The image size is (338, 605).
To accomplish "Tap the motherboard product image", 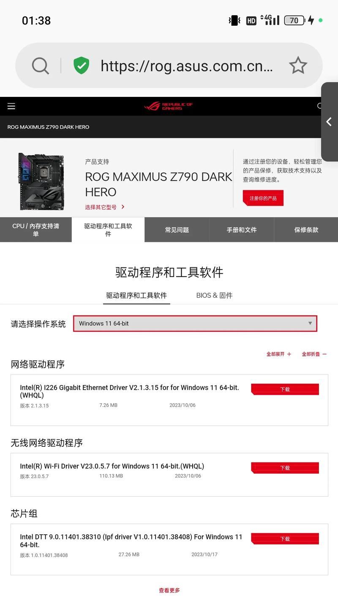I will [x=41, y=181].
